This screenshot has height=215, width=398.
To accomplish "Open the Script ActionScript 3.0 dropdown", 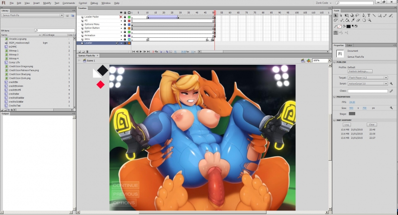I will click(368, 84).
